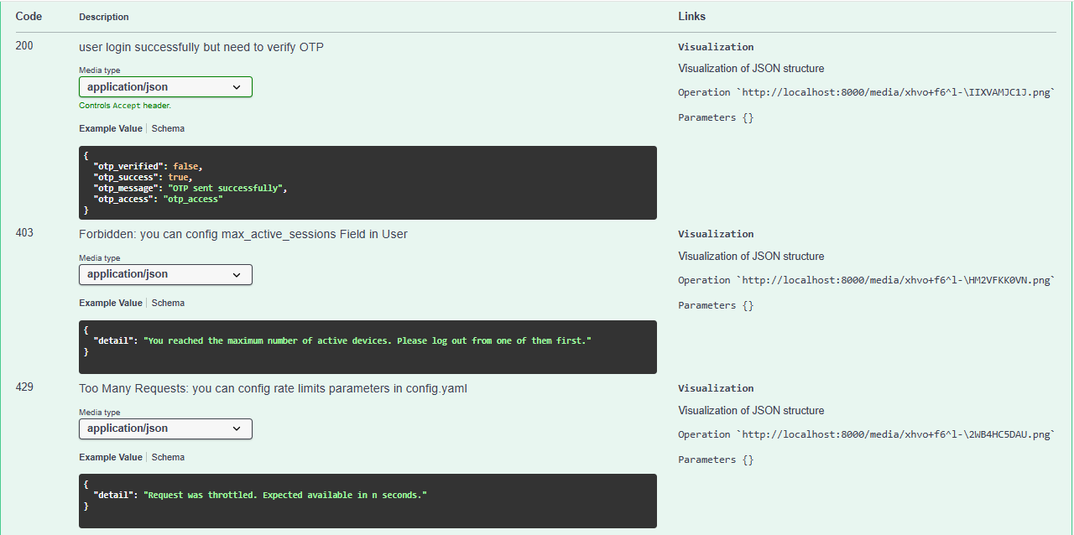Screen dimensions: 1074x535
Task: Show the Schema tab for the 403 response
Action: point(168,304)
